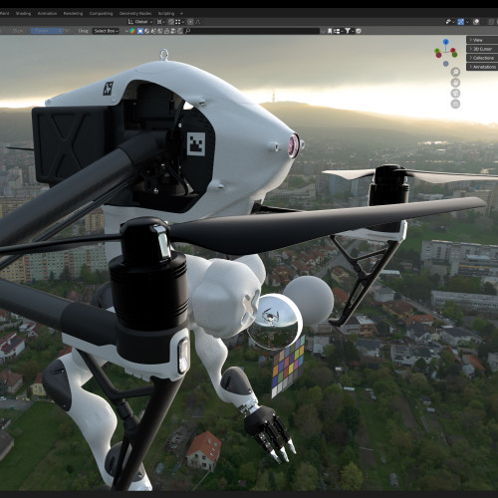Open the Global transform orientation dropdown
498x498 pixels.
(x=140, y=22)
